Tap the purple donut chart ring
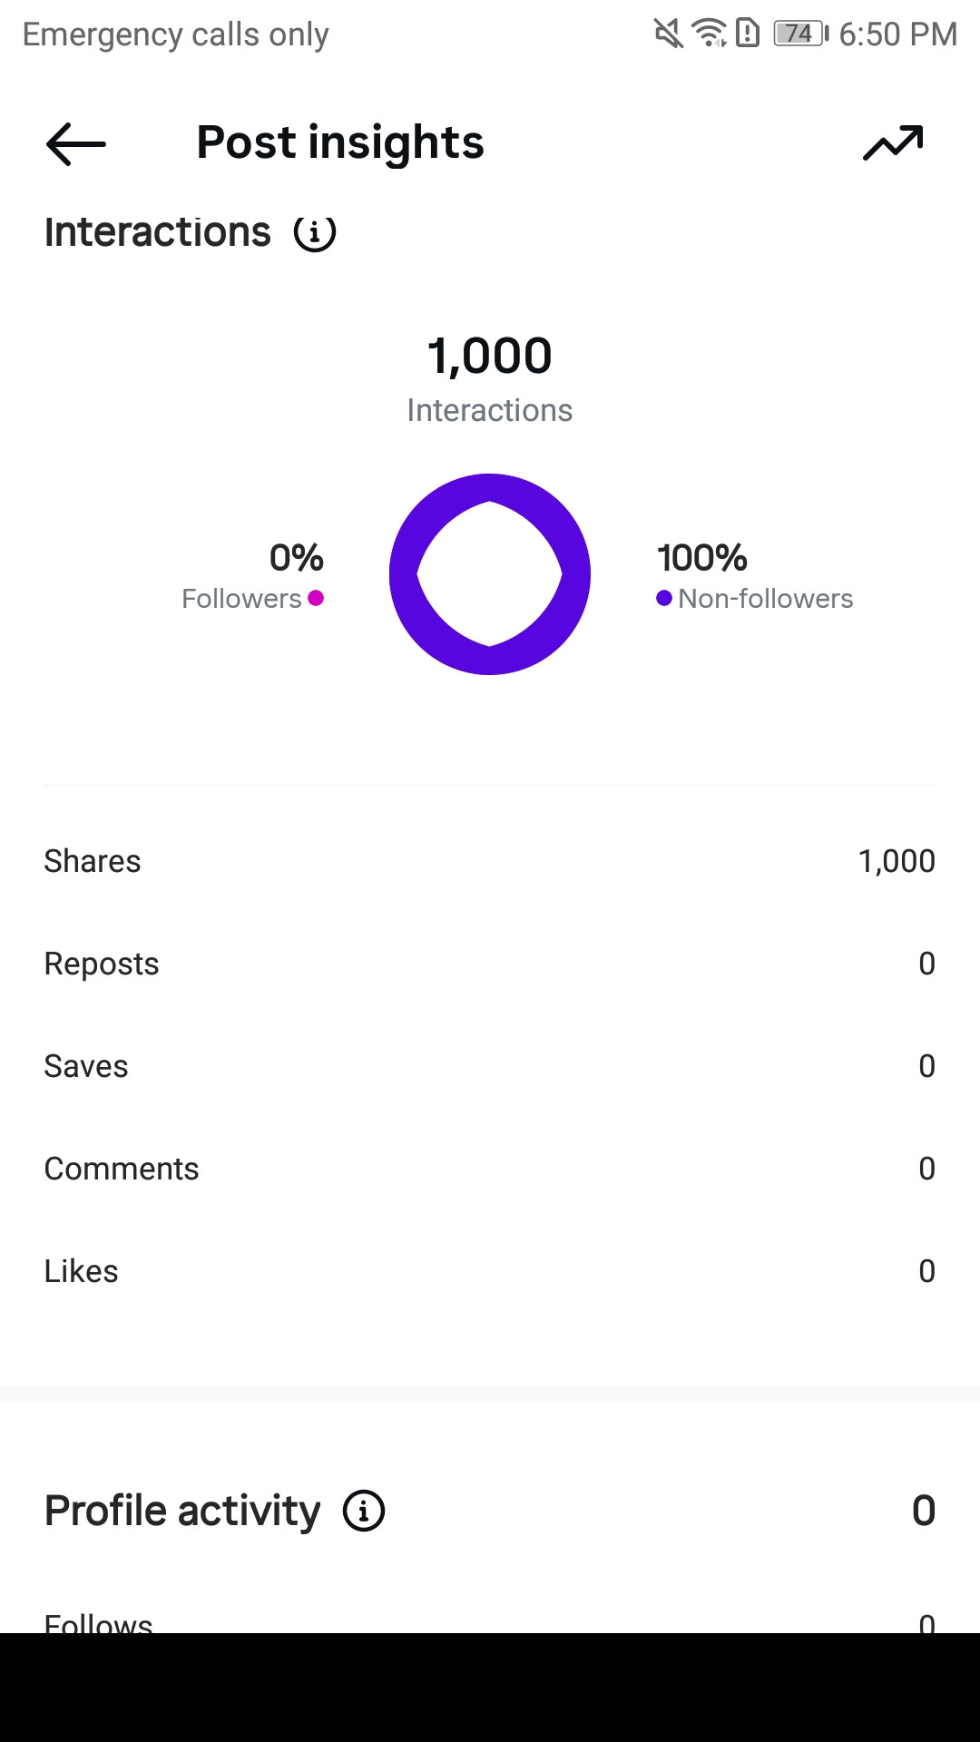980x1742 pixels. 490,574
